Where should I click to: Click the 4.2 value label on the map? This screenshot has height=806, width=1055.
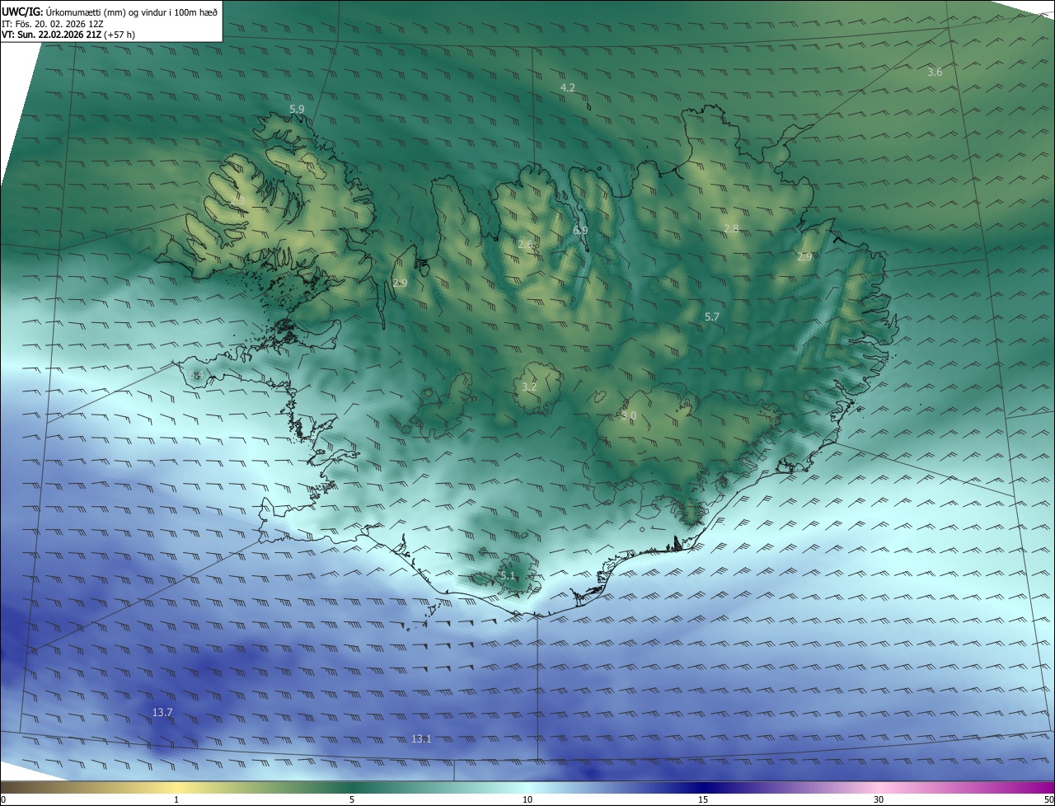pos(568,87)
